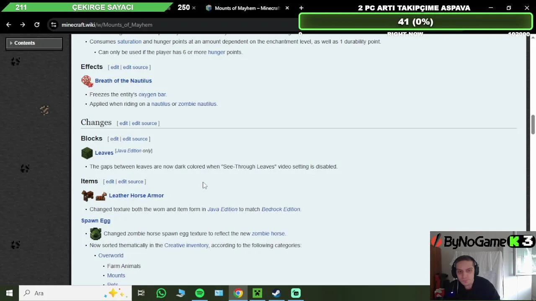This screenshot has width=536, height=301.
Task: Edit source of the Effects section
Action: tap(135, 67)
